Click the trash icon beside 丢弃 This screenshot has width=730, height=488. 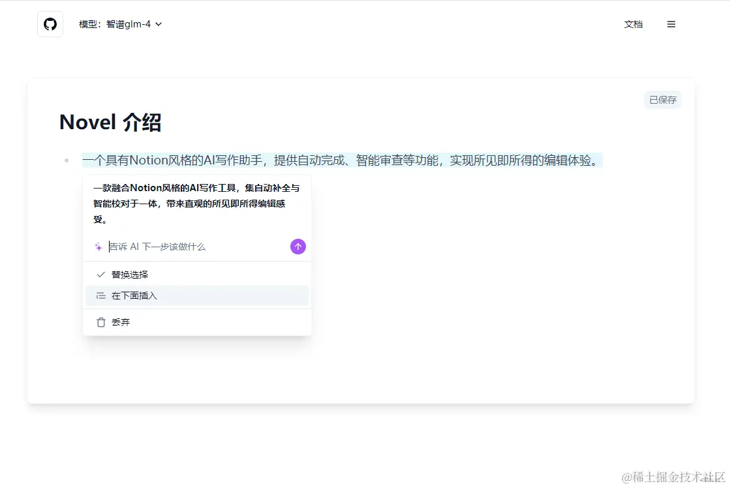point(101,322)
